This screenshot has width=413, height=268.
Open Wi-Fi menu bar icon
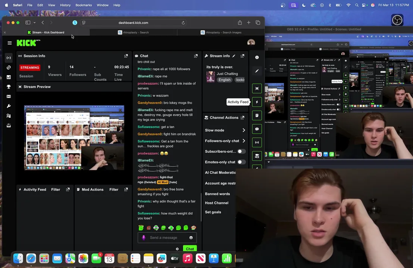348,5
